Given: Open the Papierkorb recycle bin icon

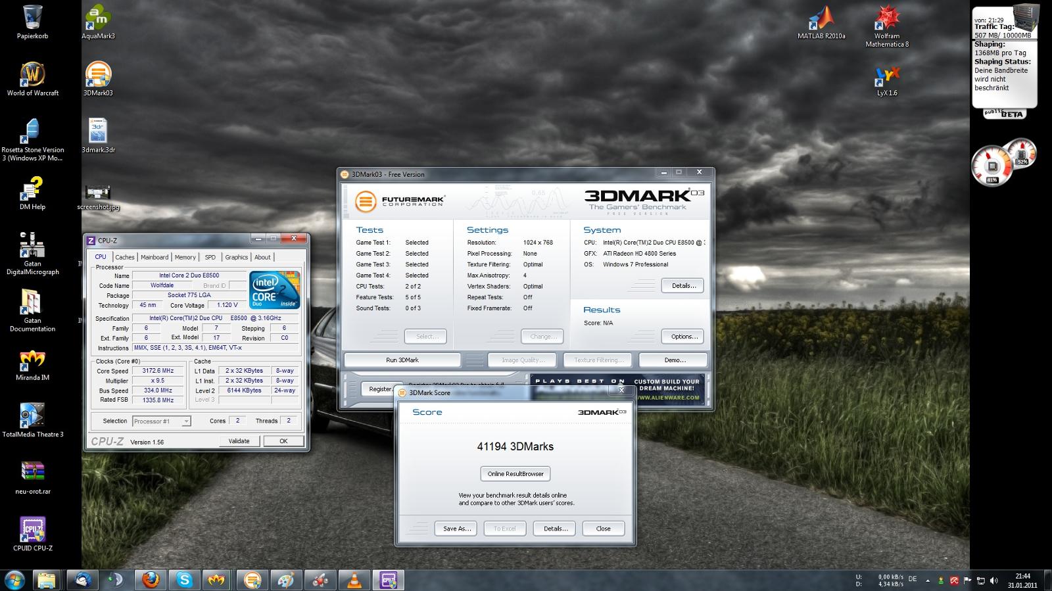Looking at the screenshot, I should 32,22.
